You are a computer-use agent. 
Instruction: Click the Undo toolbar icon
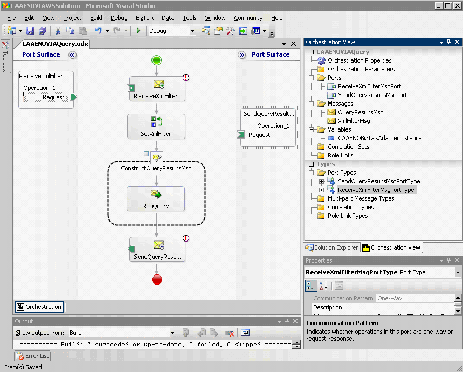click(99, 31)
